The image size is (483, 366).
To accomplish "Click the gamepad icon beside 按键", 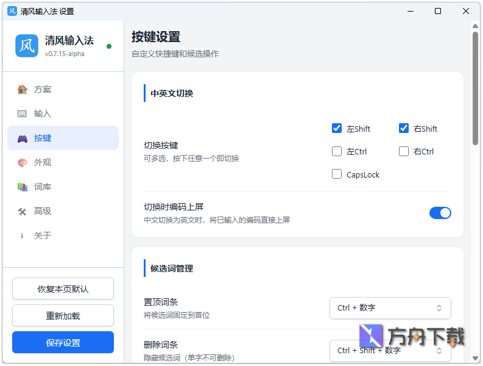I will point(22,138).
